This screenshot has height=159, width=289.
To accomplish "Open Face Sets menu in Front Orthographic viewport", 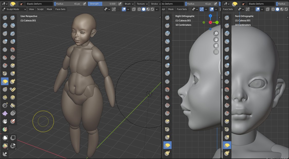I will click(228, 9).
